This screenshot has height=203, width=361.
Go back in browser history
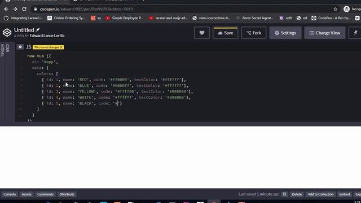[6, 9]
